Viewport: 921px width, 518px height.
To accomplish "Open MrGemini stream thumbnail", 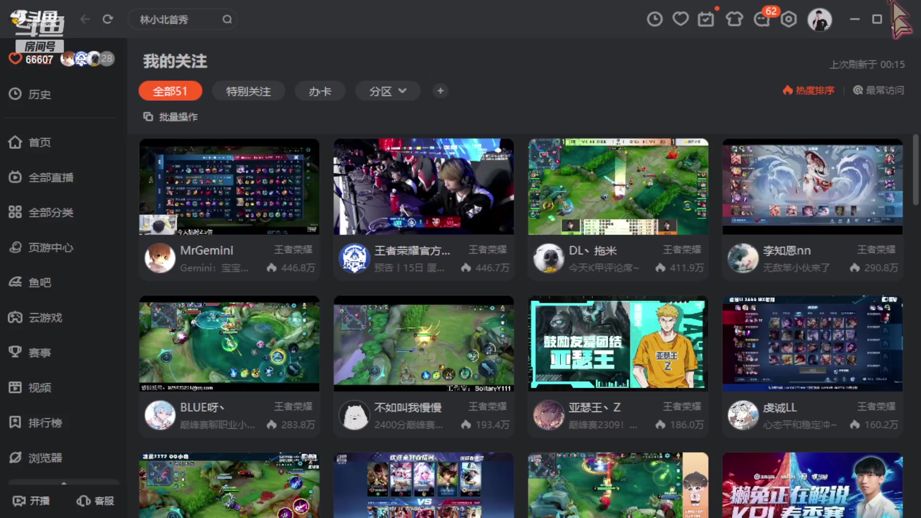I will click(229, 187).
